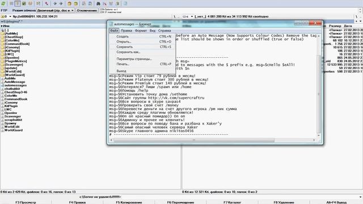The height and width of the screenshot is (204, 363).
Task: Click the multi-rename tool toolbar icon
Action: (104, 3)
